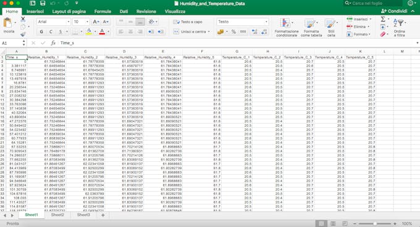This screenshot has height=227, width=420.
Task: Expand the Inserisci cells dropdown in ribbon
Action: pyautogui.click(x=371, y=19)
